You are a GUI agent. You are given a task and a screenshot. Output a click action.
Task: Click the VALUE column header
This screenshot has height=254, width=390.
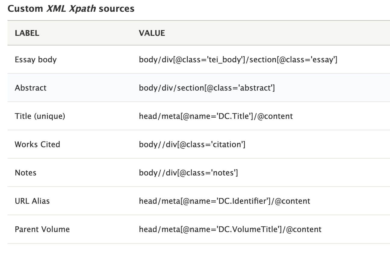coord(152,33)
